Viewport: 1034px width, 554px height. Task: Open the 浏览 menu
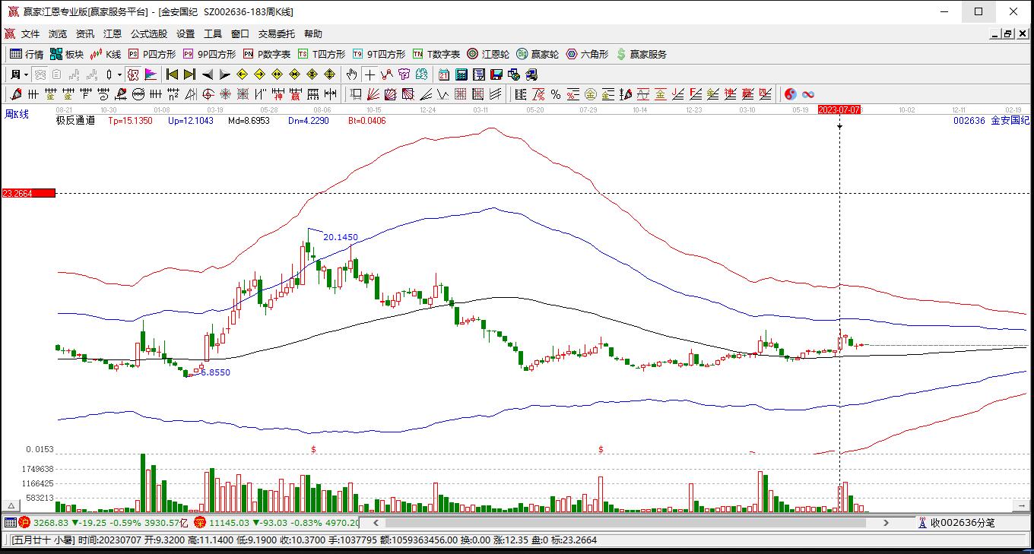pyautogui.click(x=58, y=34)
